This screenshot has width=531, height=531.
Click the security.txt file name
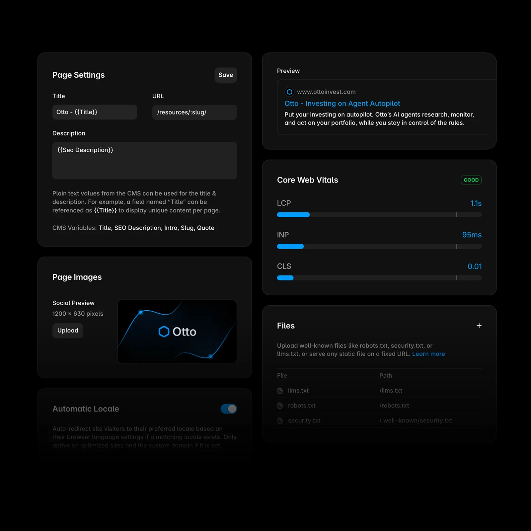[304, 420]
